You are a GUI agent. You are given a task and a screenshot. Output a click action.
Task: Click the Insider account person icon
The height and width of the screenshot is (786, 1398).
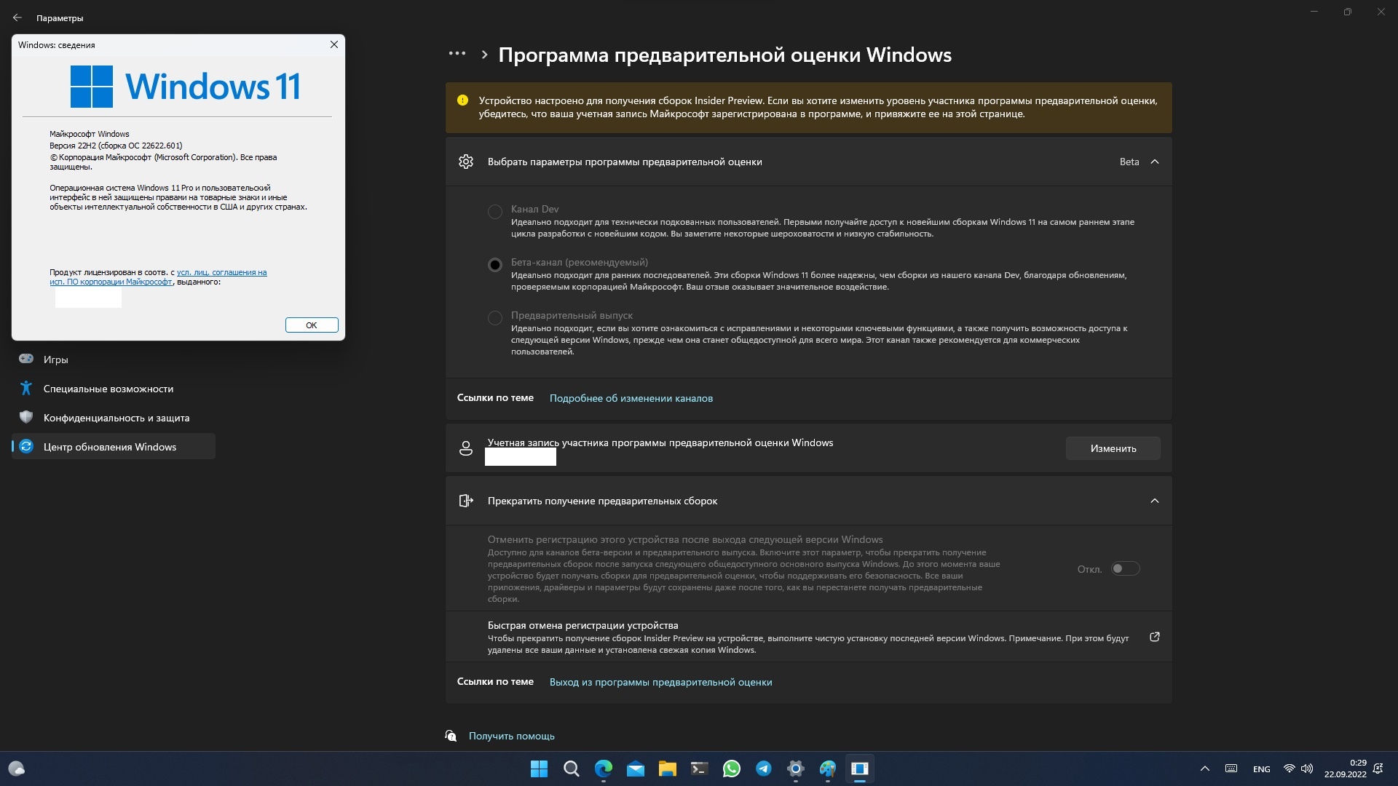coord(466,448)
